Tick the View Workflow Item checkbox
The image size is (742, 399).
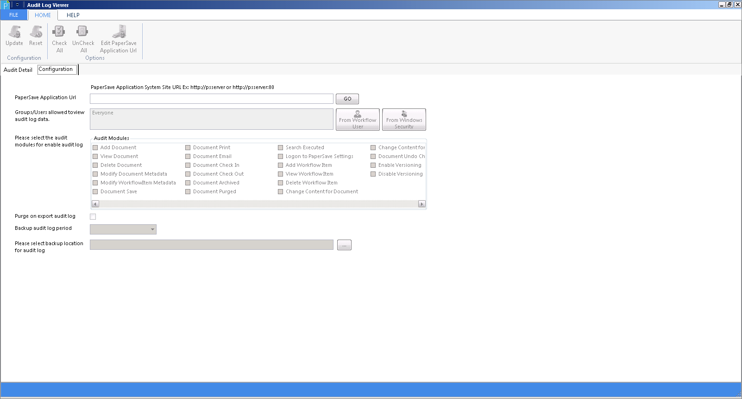click(x=281, y=174)
